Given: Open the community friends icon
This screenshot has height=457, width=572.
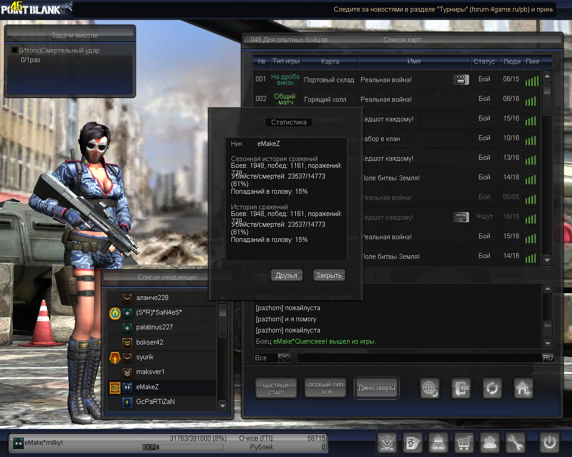Looking at the screenshot, I should pyautogui.click(x=490, y=443).
